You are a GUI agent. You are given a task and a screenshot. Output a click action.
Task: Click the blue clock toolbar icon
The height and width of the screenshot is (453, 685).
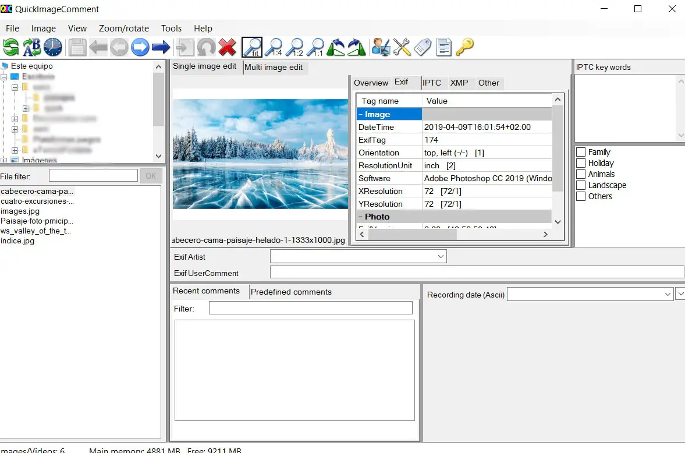[52, 47]
